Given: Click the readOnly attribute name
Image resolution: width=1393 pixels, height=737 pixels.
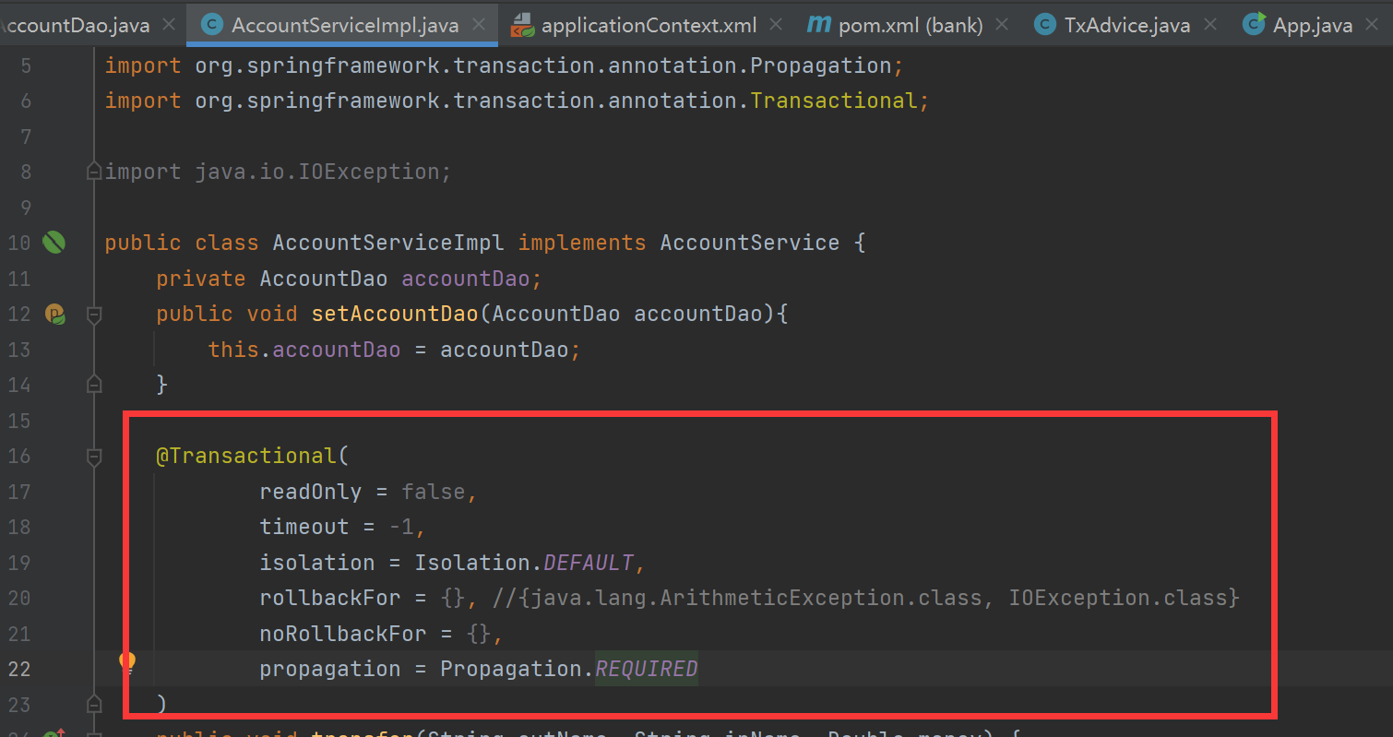Looking at the screenshot, I should [x=311, y=492].
